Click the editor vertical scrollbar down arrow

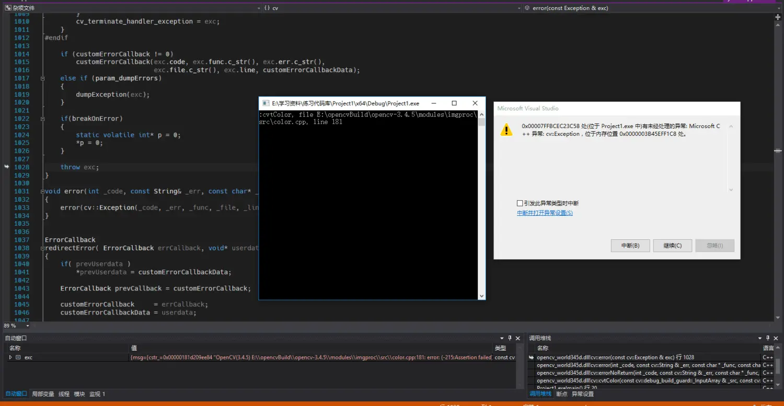[x=778, y=318]
